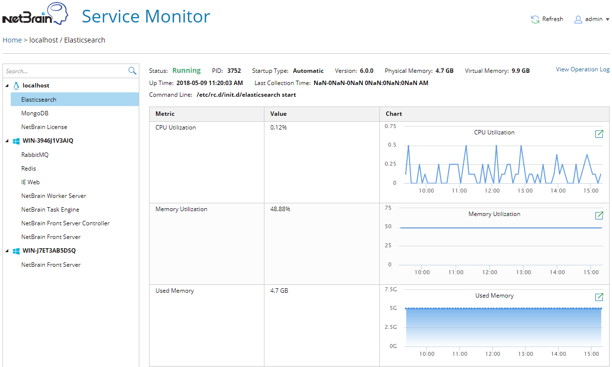This screenshot has height=367, width=612.
Task: Click the admin user profile icon
Action: pyautogui.click(x=578, y=20)
